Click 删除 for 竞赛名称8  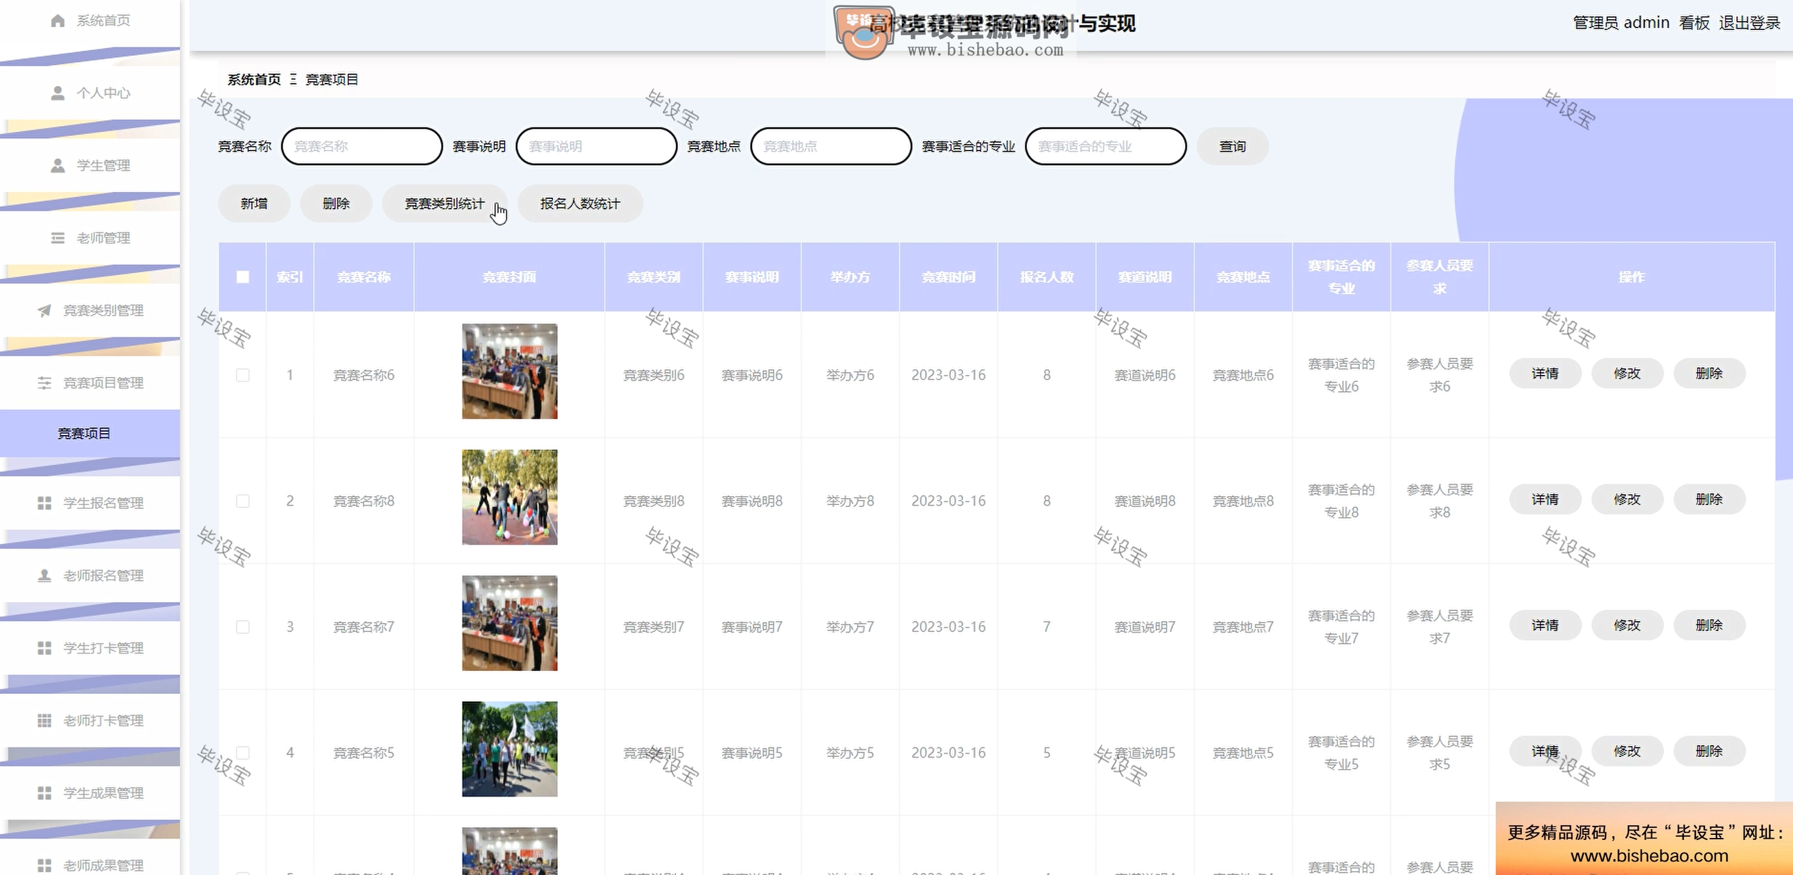[x=1709, y=500]
